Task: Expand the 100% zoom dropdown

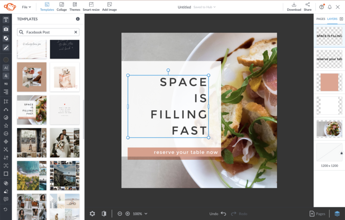Action: 140,214
